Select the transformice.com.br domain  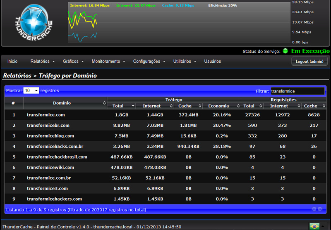point(49,178)
